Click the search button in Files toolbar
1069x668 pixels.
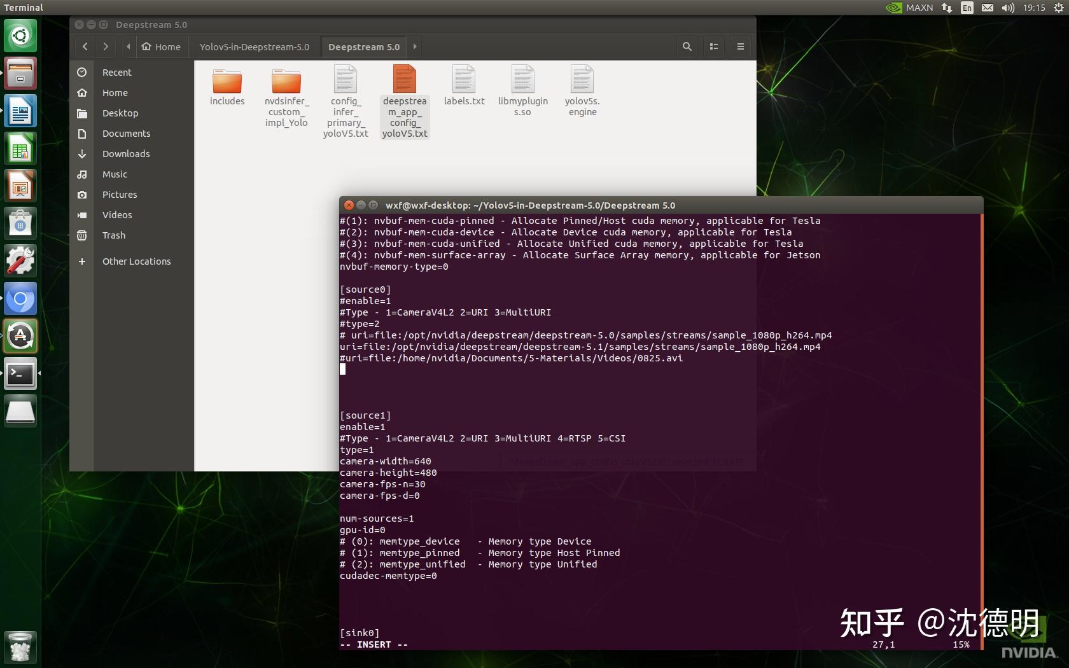tap(687, 46)
